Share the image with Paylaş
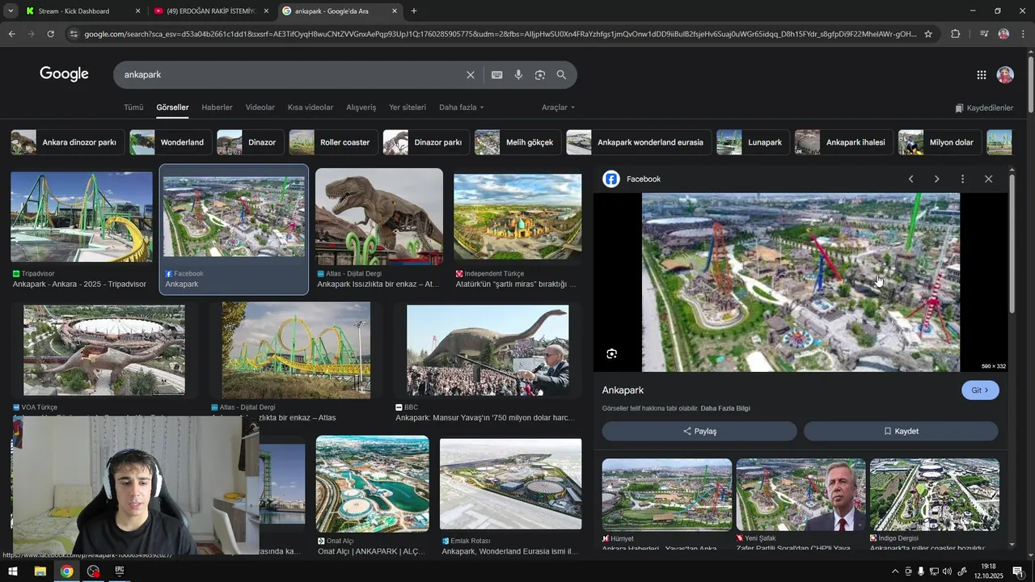Viewport: 1035px width, 582px height. 699,431
